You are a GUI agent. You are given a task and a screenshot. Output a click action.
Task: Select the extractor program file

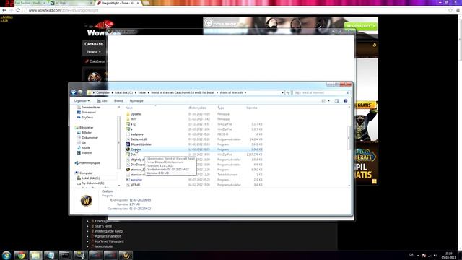136,180
